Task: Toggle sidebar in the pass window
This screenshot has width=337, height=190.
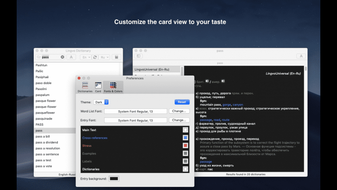Action: point(139,56)
